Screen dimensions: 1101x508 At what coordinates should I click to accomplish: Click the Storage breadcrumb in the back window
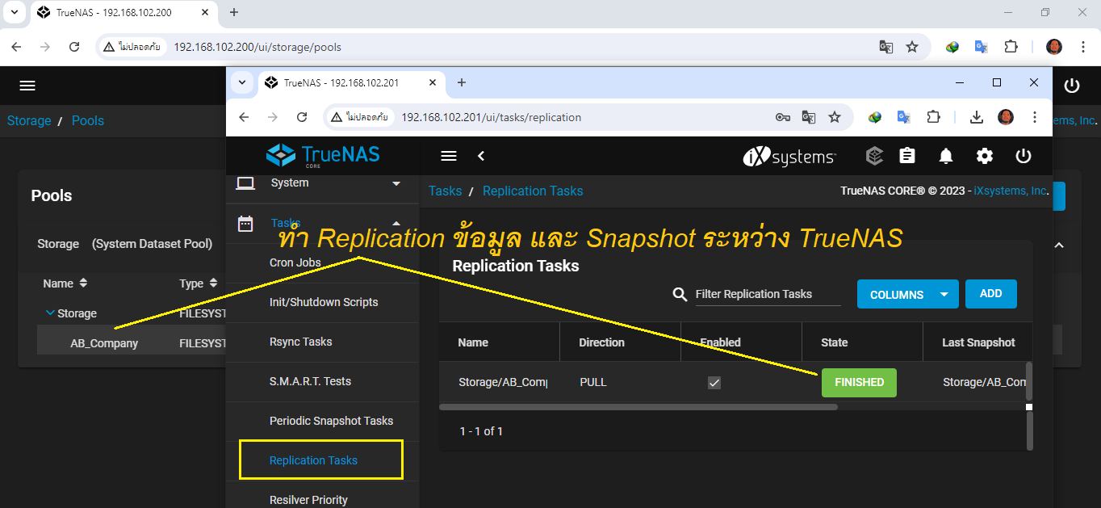[29, 120]
